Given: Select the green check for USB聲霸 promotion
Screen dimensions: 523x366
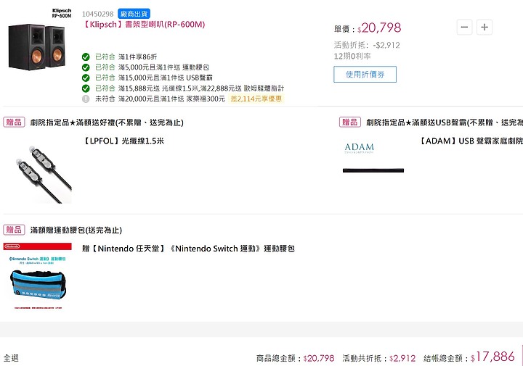Looking at the screenshot, I should pos(86,78).
